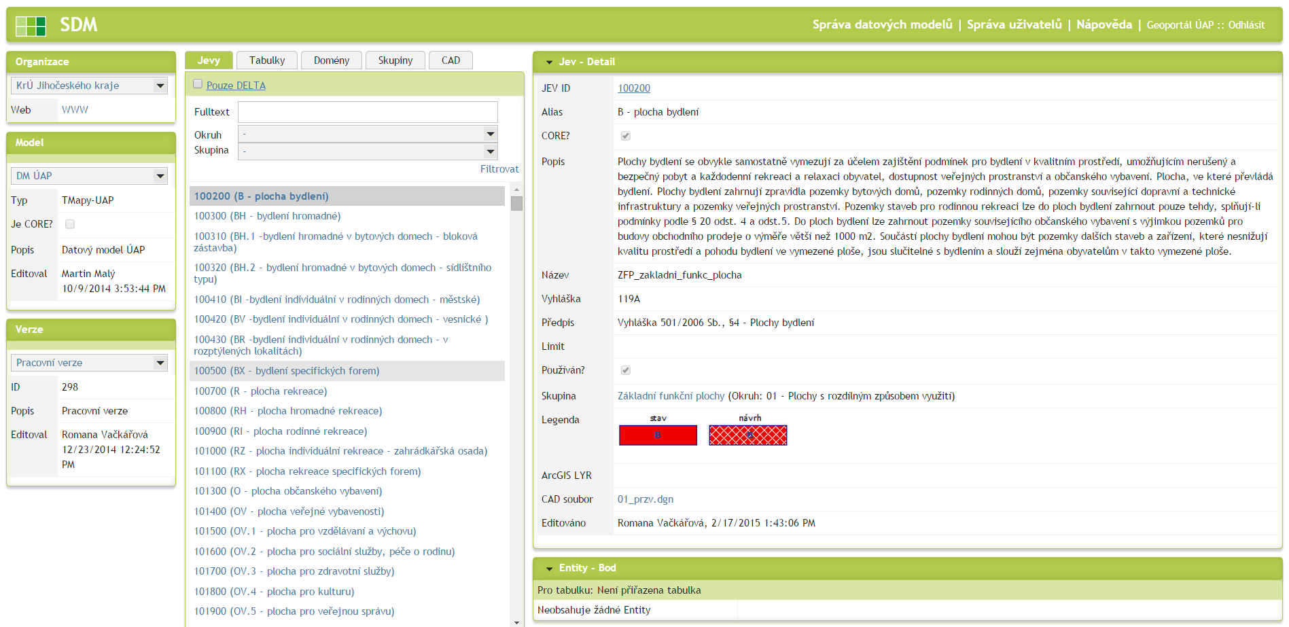Screen dimensions: 1289x627
Task: Toggle the Je CORE? checkbox in Model
Action: pos(70,224)
